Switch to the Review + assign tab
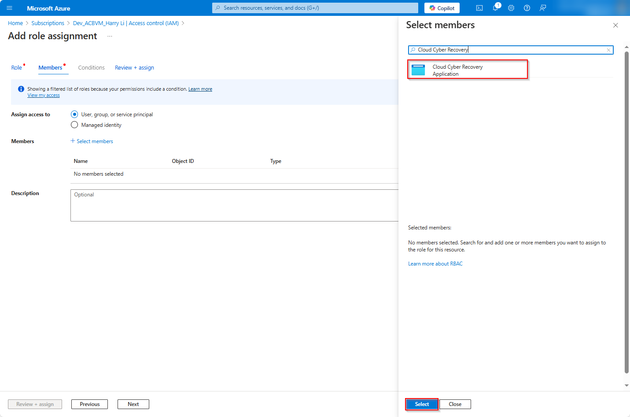This screenshot has width=630, height=417. tap(134, 68)
